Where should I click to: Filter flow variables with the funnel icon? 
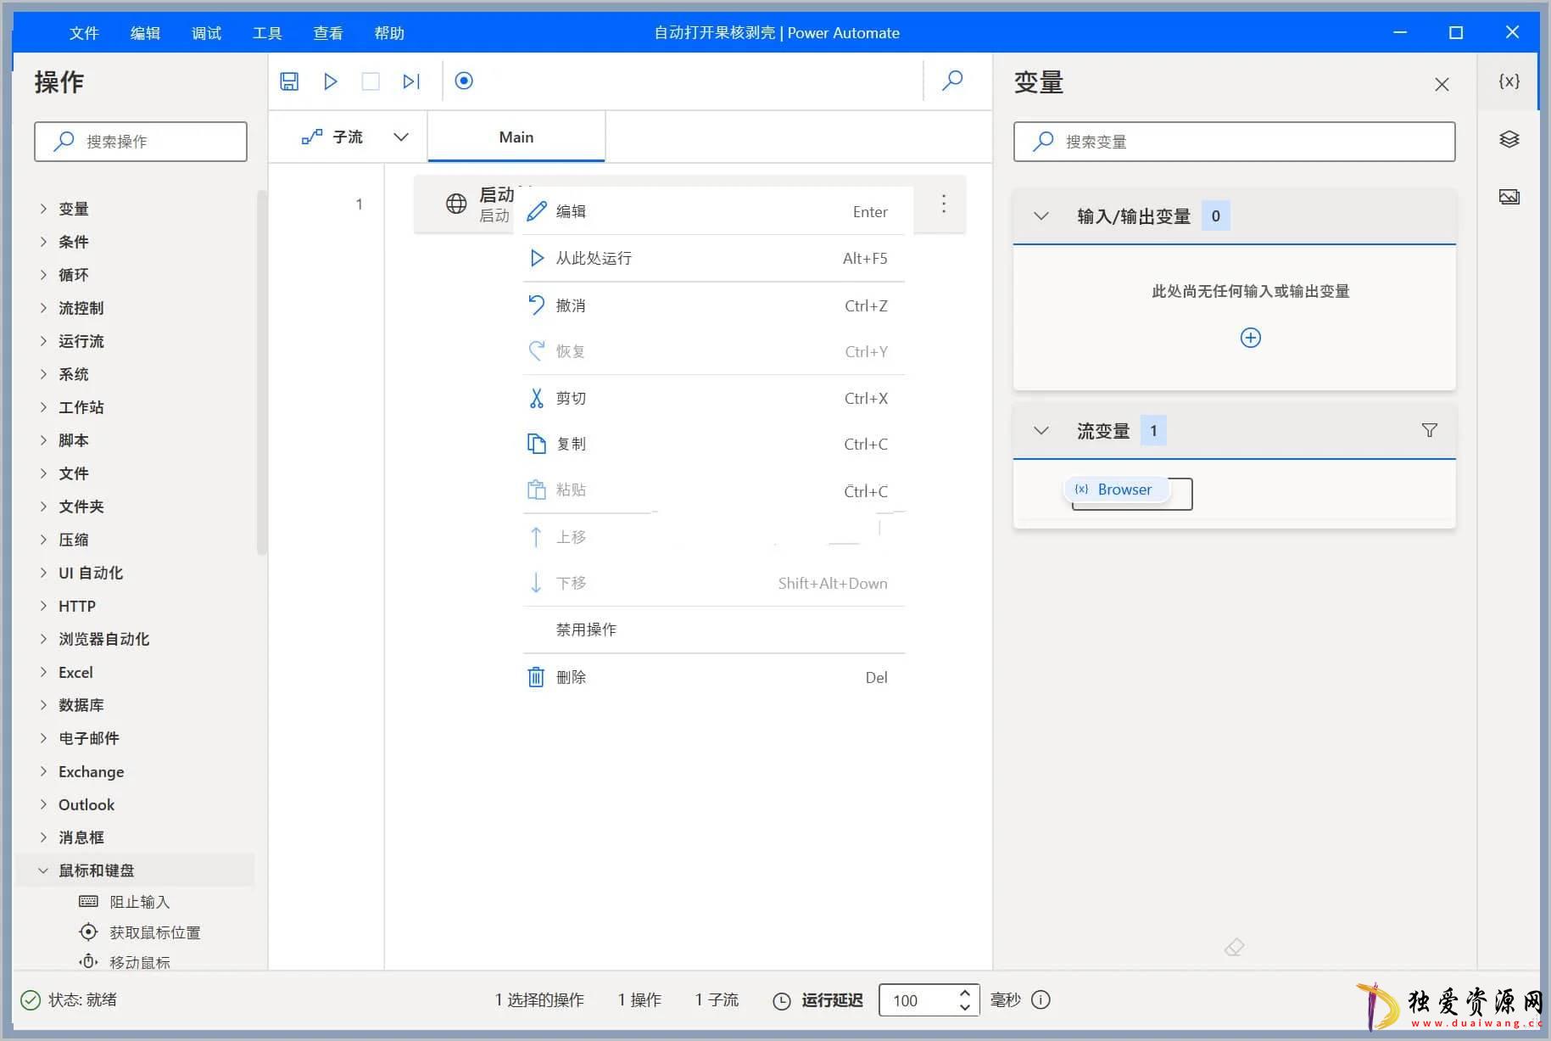1429,430
